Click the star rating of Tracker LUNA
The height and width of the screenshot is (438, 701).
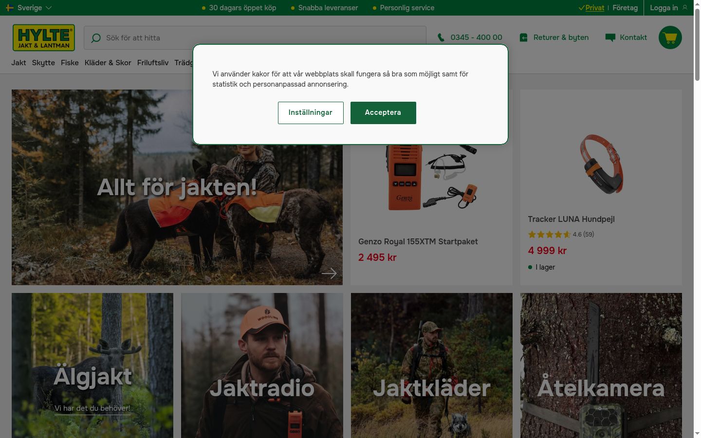(x=549, y=235)
